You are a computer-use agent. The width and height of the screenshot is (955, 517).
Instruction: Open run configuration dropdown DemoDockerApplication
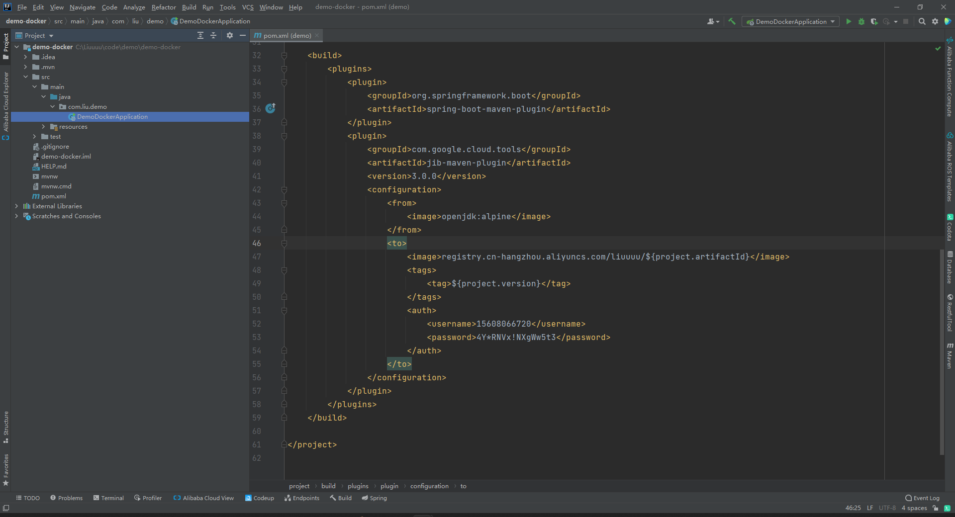790,21
